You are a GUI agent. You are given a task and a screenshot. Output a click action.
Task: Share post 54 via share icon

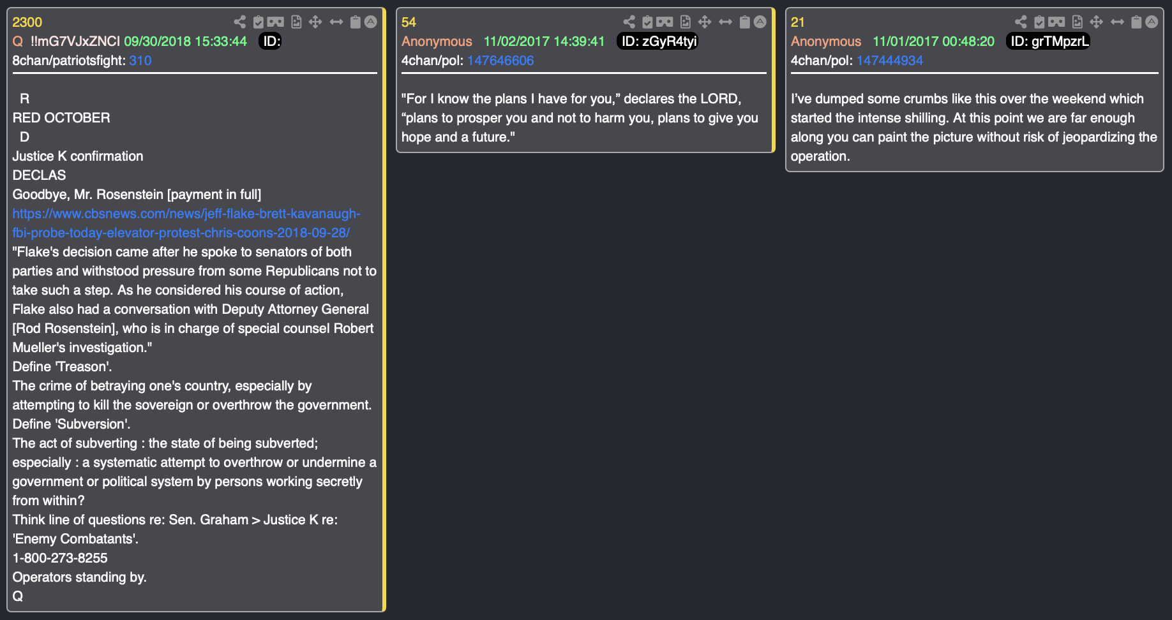click(629, 22)
